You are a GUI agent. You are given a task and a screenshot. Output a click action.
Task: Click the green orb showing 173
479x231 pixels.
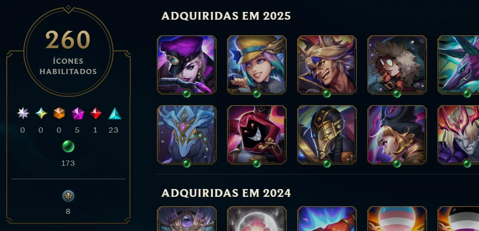coord(68,147)
